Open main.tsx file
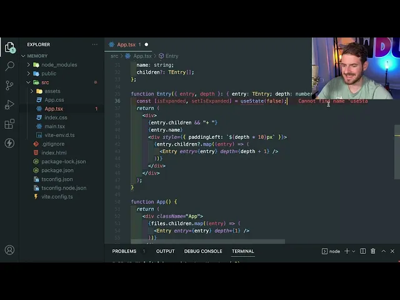The height and width of the screenshot is (300, 400). pos(54,126)
